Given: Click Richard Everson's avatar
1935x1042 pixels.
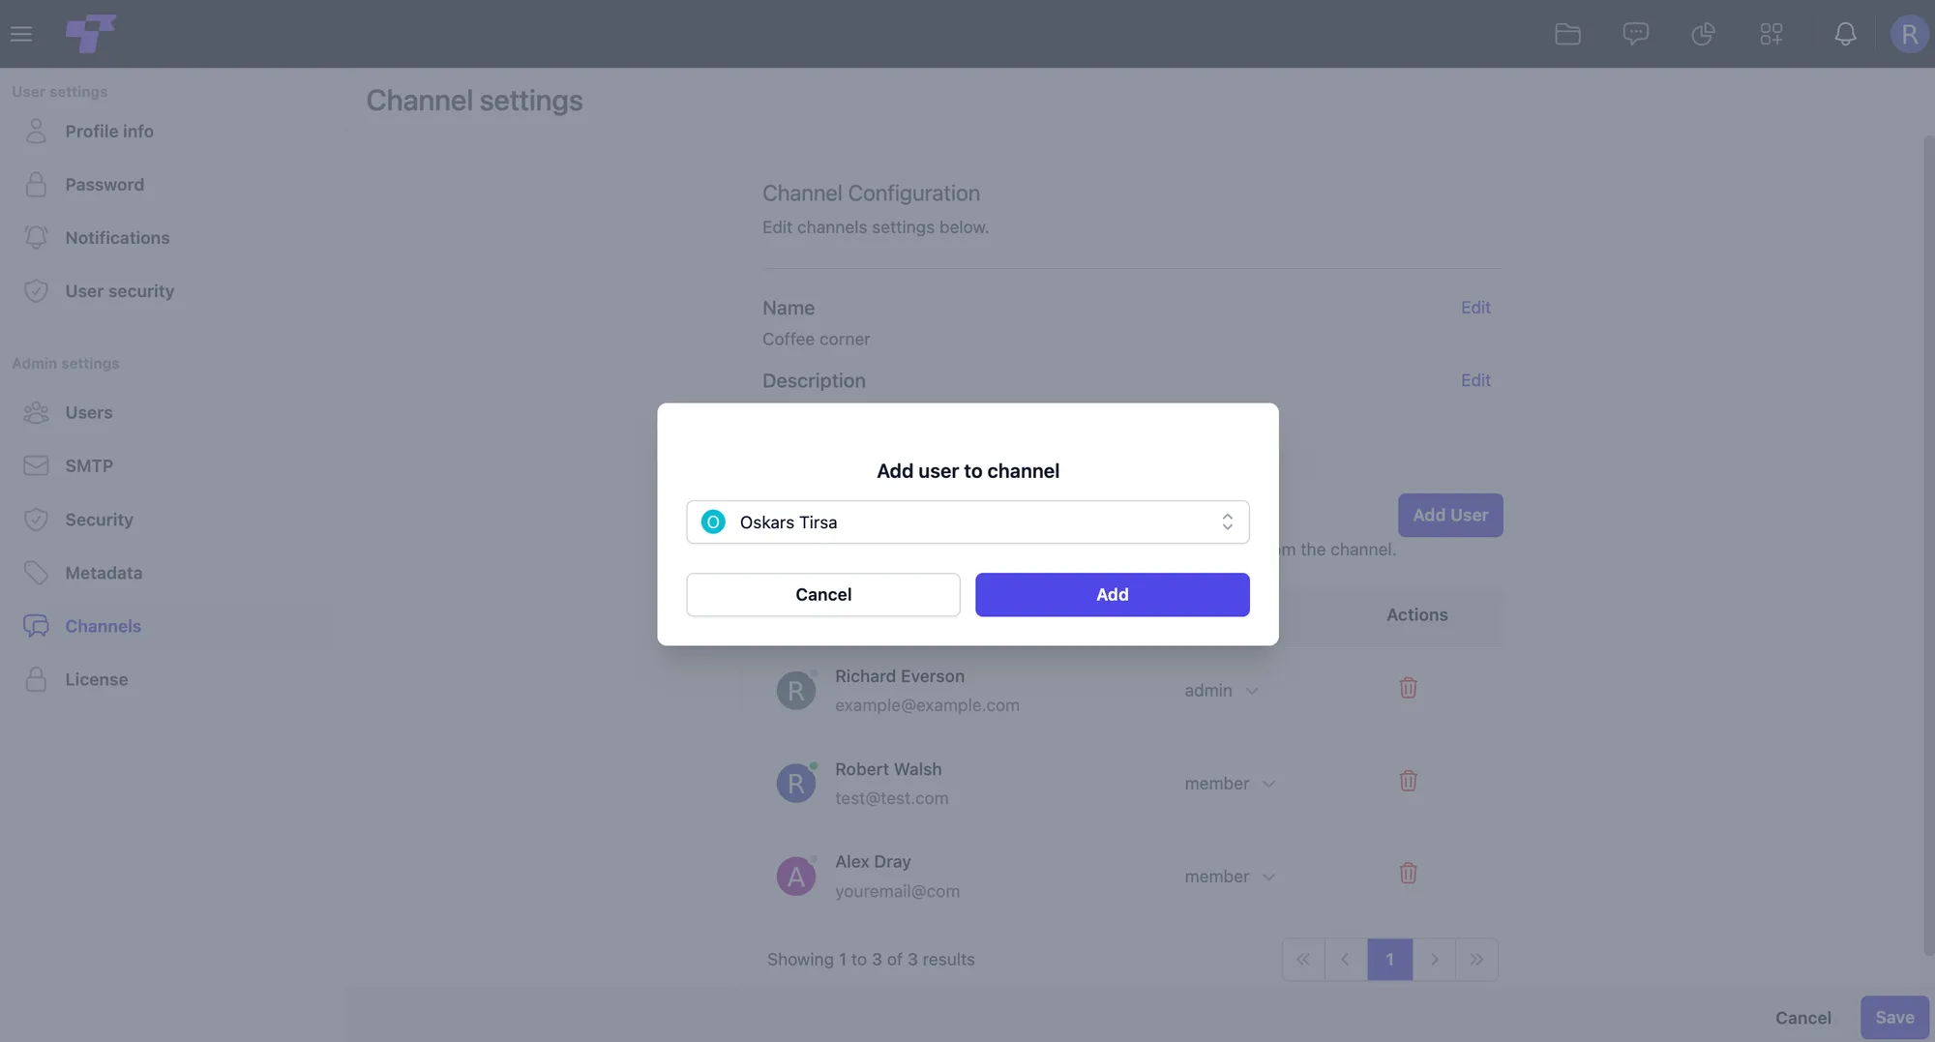Looking at the screenshot, I should coord(796,691).
